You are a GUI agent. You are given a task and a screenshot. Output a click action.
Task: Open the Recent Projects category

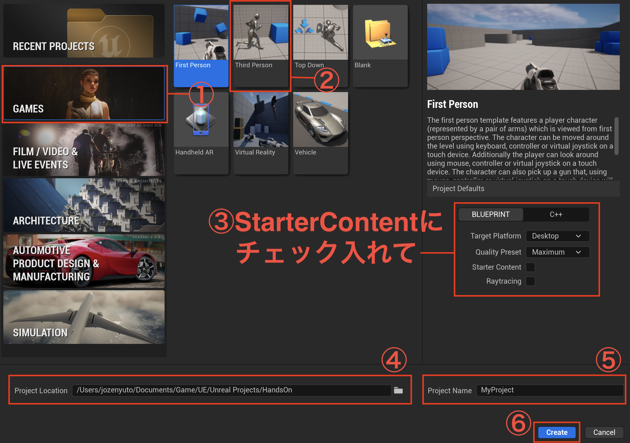click(x=84, y=31)
